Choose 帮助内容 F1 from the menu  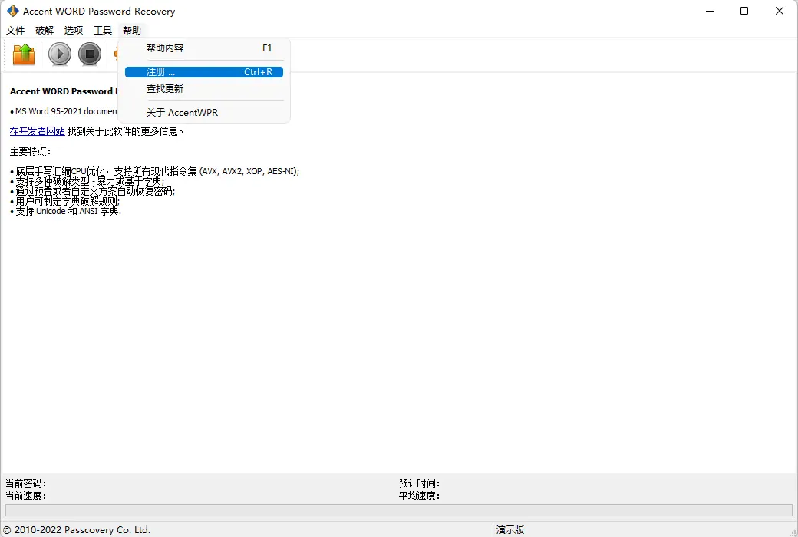click(204, 48)
